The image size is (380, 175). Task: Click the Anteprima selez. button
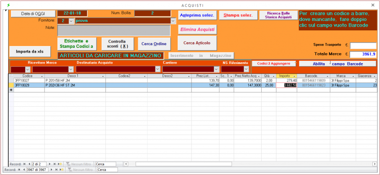tap(197, 15)
